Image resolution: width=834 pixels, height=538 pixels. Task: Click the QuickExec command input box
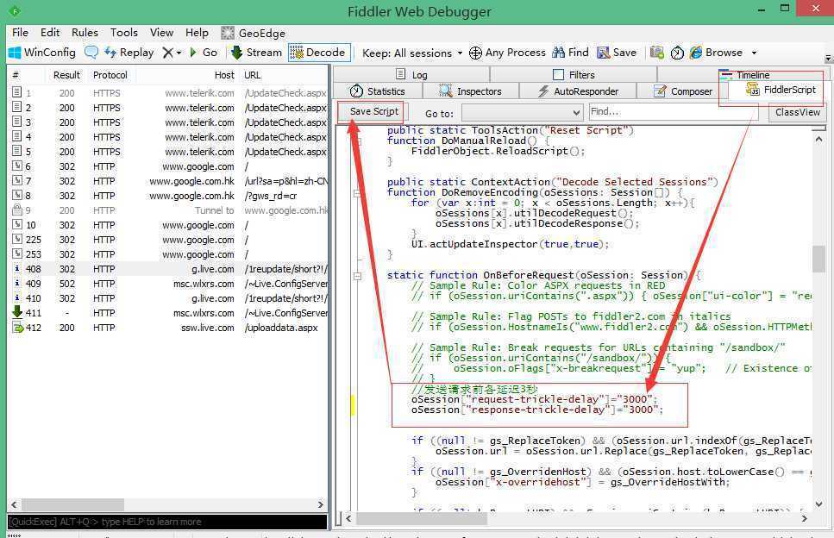(167, 522)
